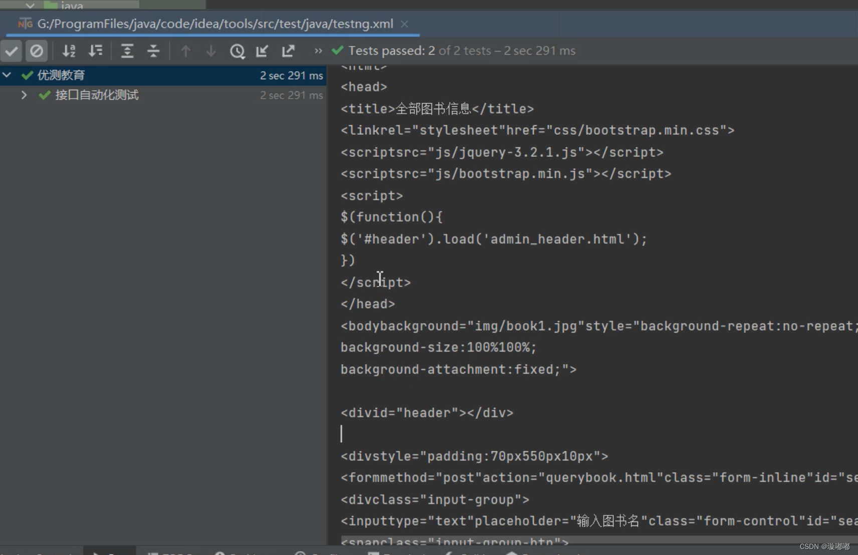Viewport: 858px width, 555px height.
Task: Click the green check beside Tests passed status
Action: 338,50
